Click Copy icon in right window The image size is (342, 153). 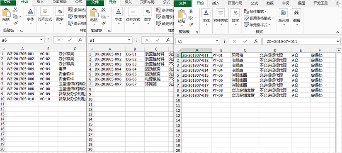click(191, 18)
